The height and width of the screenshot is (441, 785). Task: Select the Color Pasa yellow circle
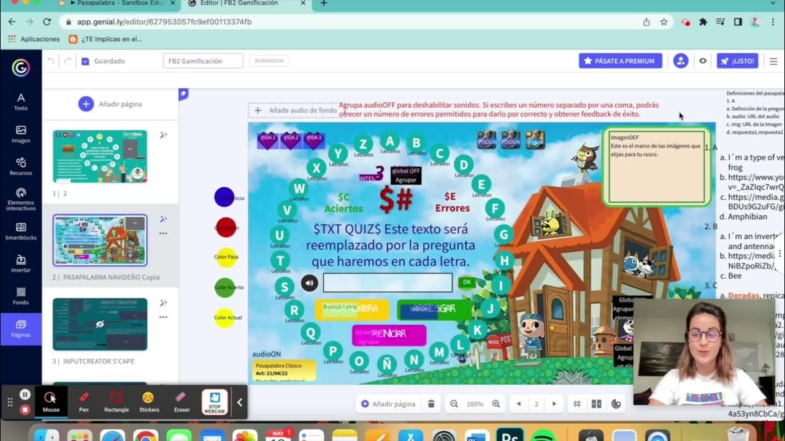[226, 257]
